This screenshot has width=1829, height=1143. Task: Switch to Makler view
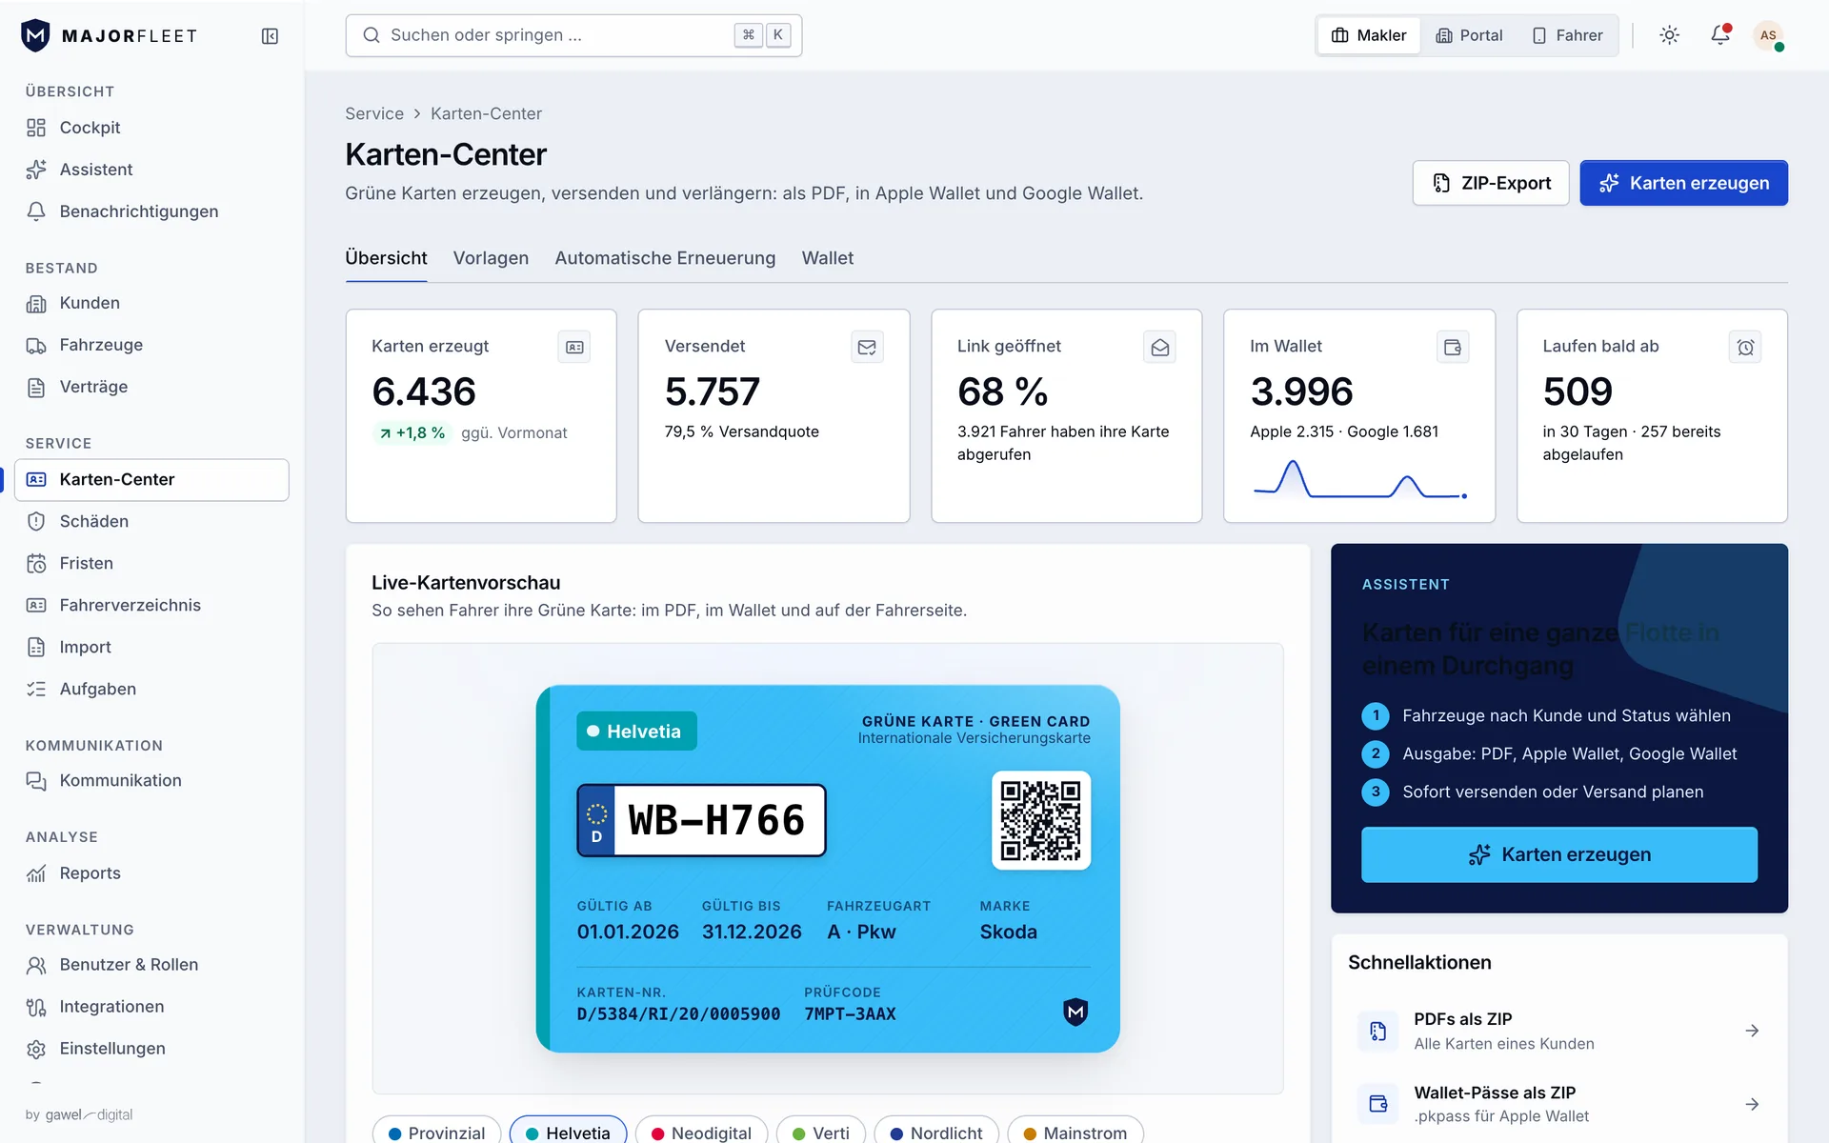1369,35
